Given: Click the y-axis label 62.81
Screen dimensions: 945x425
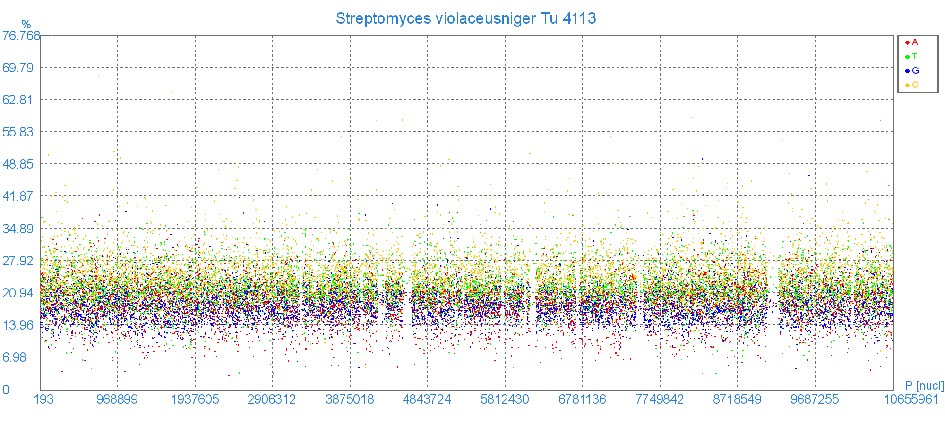Looking at the screenshot, I should pyautogui.click(x=18, y=100).
